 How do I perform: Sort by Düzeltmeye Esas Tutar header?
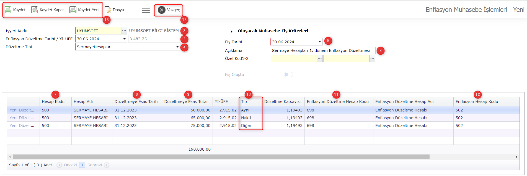pyautogui.click(x=187, y=102)
